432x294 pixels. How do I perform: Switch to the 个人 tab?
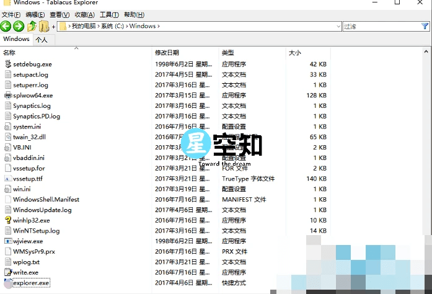[44, 40]
